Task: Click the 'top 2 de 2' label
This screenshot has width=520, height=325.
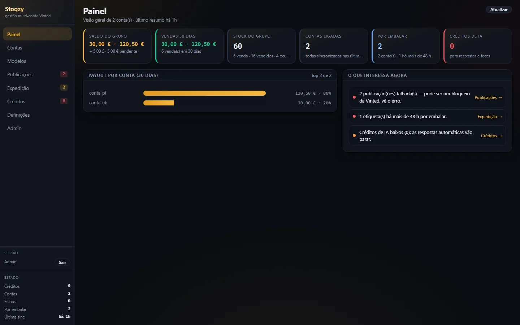Action: click(x=321, y=75)
